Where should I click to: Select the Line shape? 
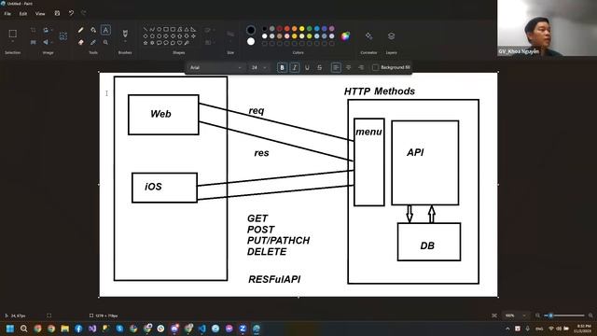coord(146,29)
